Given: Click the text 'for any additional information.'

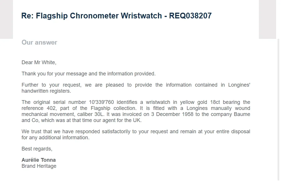Looking at the screenshot, I should point(56,138).
